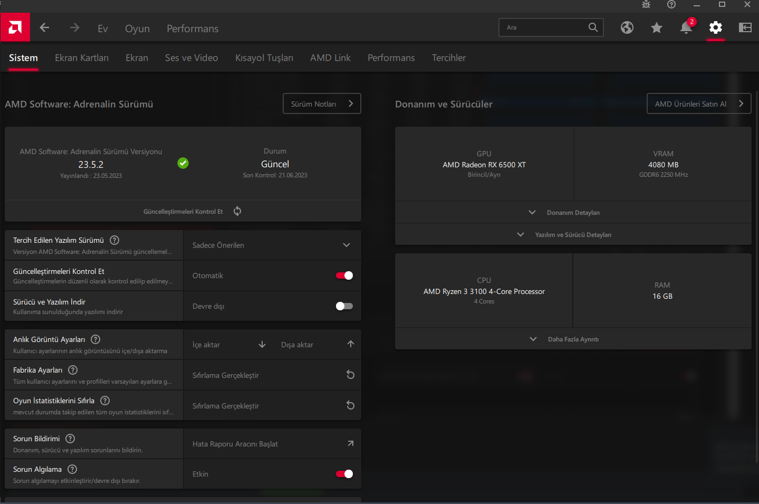This screenshot has height=504, width=759.
Task: Click the version number 23.5.2
Action: tap(91, 165)
